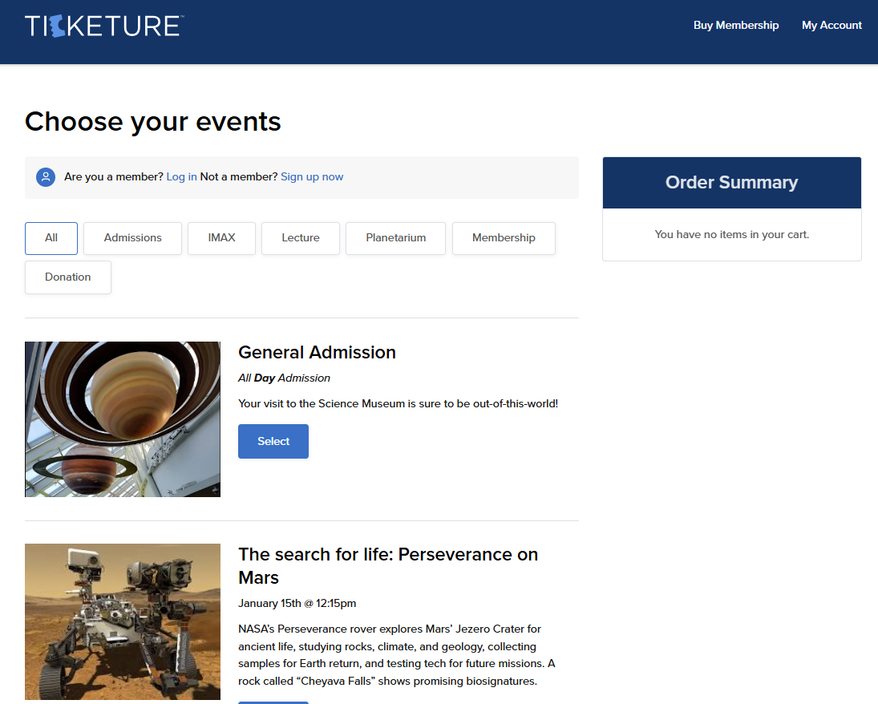878x704 pixels.
Task: Open the Perseverance rover thumbnail image
Action: pyautogui.click(x=123, y=622)
